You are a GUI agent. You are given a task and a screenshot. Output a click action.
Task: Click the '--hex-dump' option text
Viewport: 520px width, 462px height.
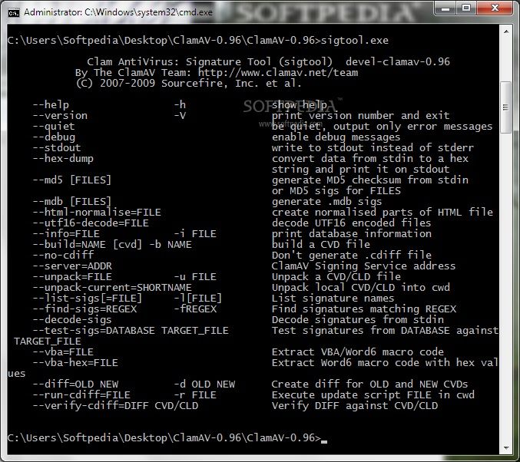pyautogui.click(x=63, y=158)
